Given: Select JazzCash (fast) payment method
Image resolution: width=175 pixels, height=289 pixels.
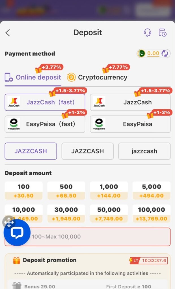Looking at the screenshot, I should coord(45,102).
